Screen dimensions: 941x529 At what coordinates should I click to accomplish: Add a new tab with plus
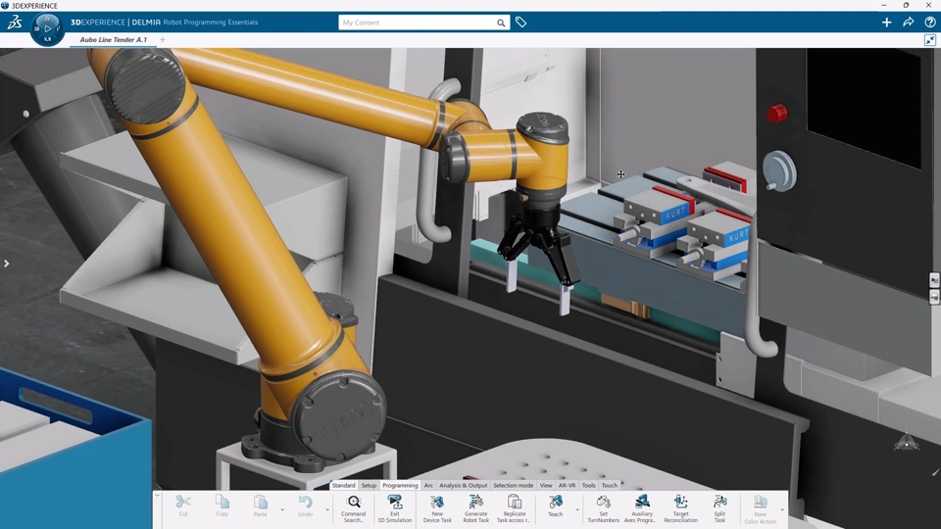(163, 39)
